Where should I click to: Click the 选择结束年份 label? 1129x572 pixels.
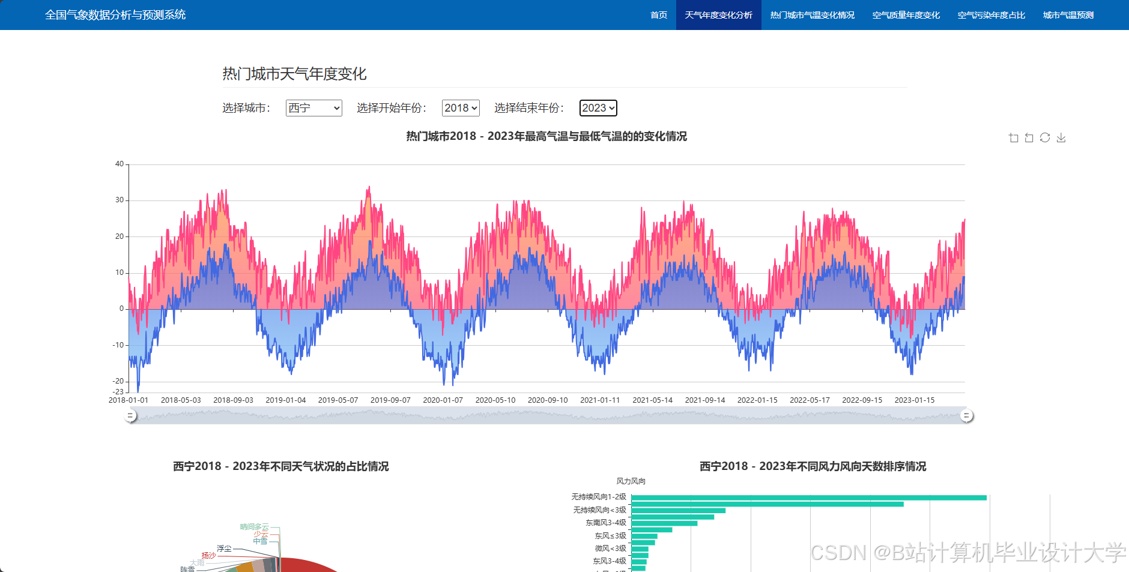529,108
